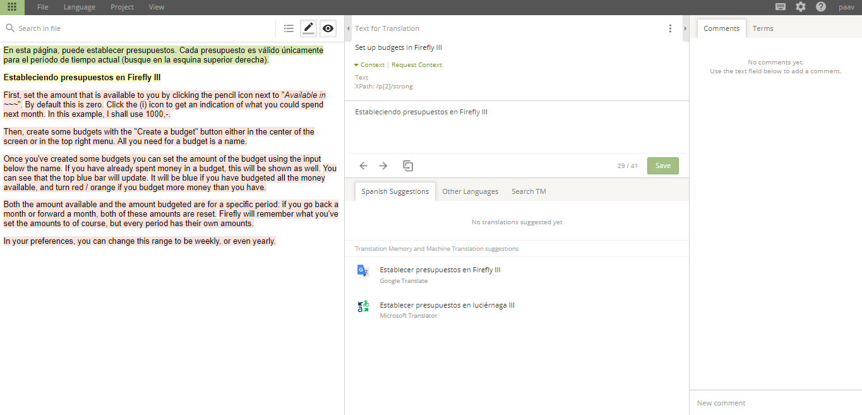
Task: Select heading 'Estableciendo presupuestos en Firefly III'
Action: (x=82, y=78)
